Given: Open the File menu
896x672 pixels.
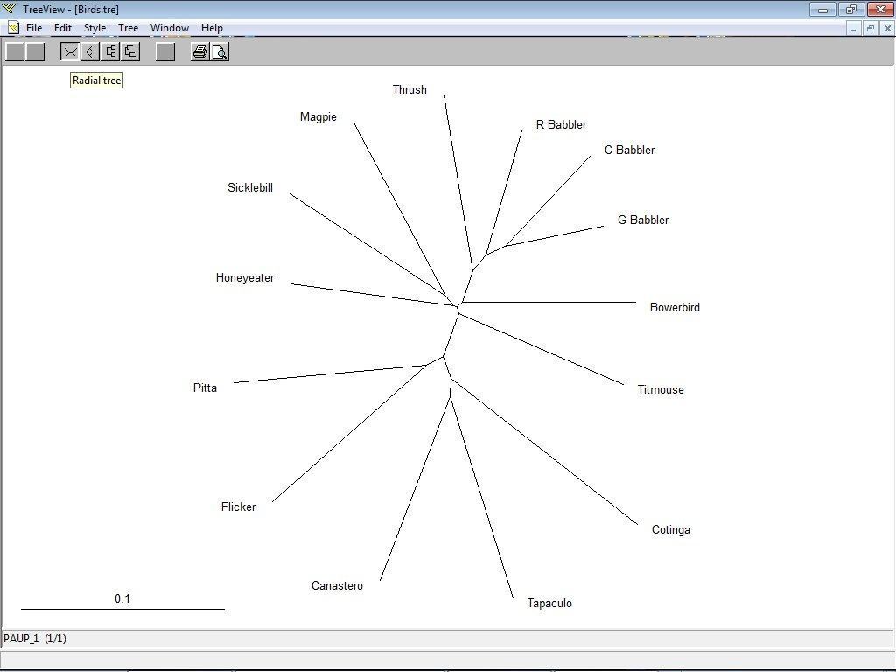Looking at the screenshot, I should point(34,27).
